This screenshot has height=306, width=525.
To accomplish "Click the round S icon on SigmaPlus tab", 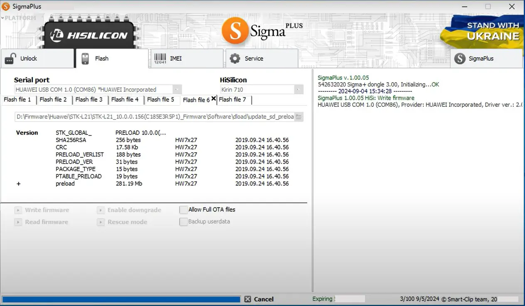I will tap(460, 59).
